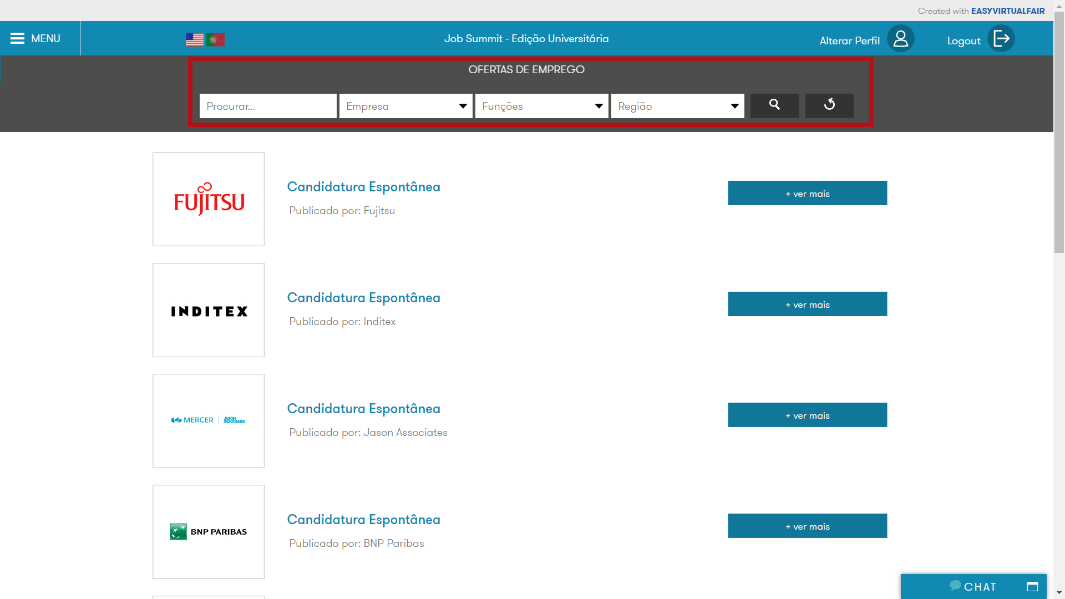Click ver mais for Jason Associates
The image size is (1065, 599).
pyautogui.click(x=807, y=415)
